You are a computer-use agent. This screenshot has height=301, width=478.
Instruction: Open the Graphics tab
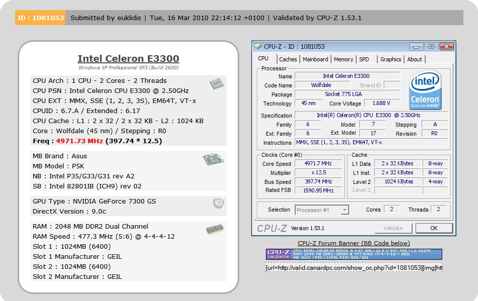tap(390, 59)
